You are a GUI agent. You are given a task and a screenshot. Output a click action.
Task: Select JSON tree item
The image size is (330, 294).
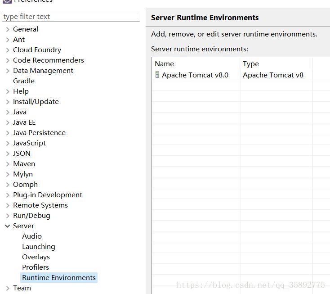pyautogui.click(x=22, y=153)
